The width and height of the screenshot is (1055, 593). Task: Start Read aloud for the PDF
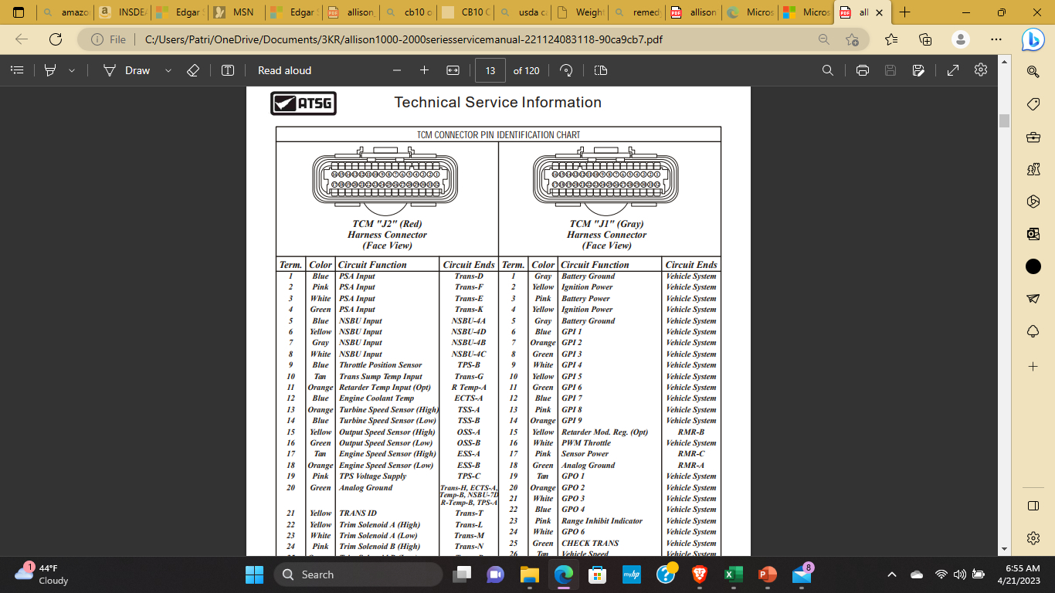(x=284, y=70)
